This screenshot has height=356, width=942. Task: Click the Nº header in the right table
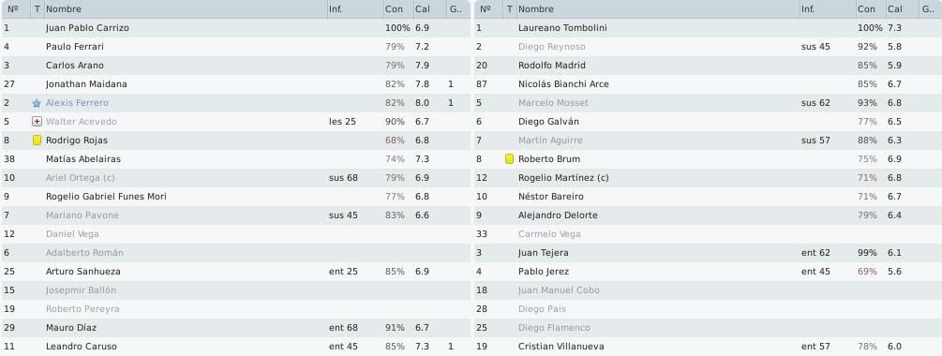pyautogui.click(x=487, y=9)
